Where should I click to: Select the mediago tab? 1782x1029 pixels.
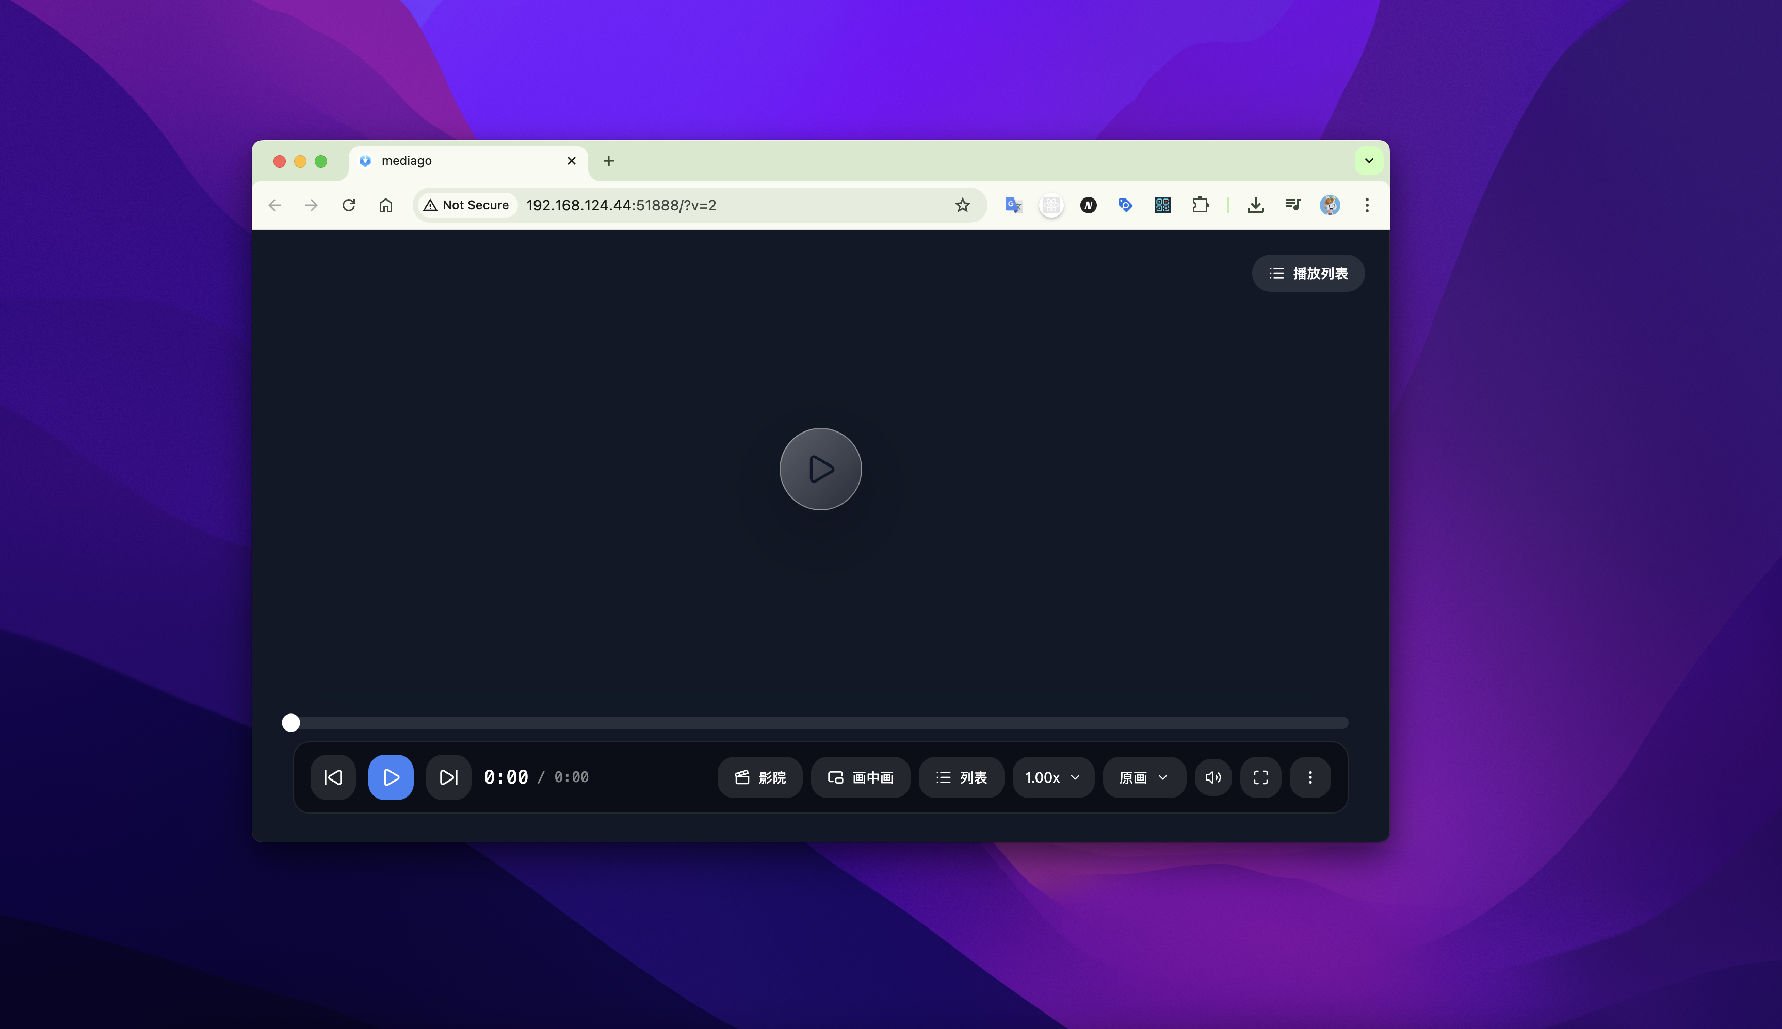(x=468, y=161)
